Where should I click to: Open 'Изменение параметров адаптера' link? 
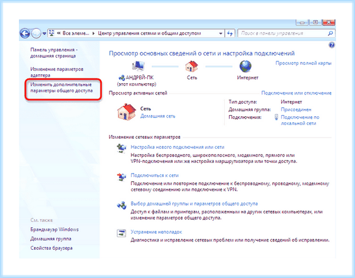[x=57, y=72]
